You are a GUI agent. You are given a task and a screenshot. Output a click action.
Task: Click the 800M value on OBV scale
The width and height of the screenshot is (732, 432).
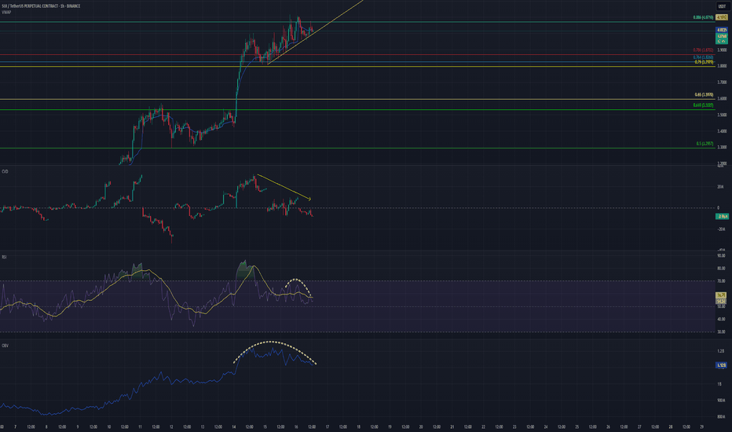[x=721, y=416]
